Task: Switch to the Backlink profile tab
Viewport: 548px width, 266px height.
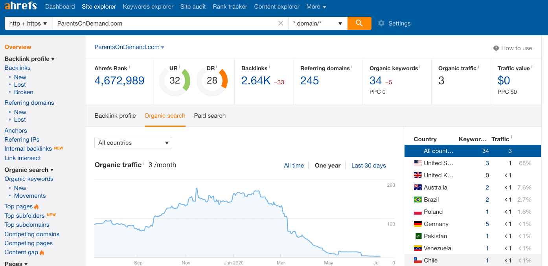Action: point(115,116)
